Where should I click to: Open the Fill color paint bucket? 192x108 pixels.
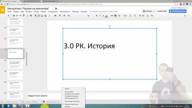[x=55, y=16]
